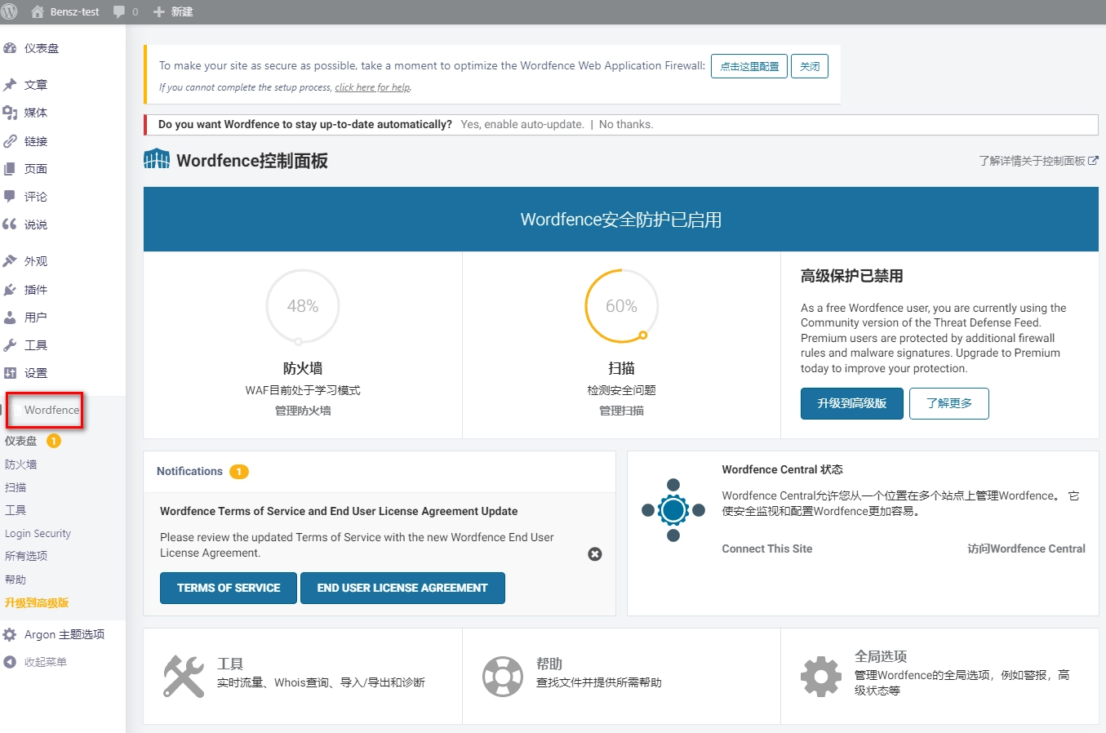Open the 帮助 submenu item
1106x733 pixels.
pos(16,580)
